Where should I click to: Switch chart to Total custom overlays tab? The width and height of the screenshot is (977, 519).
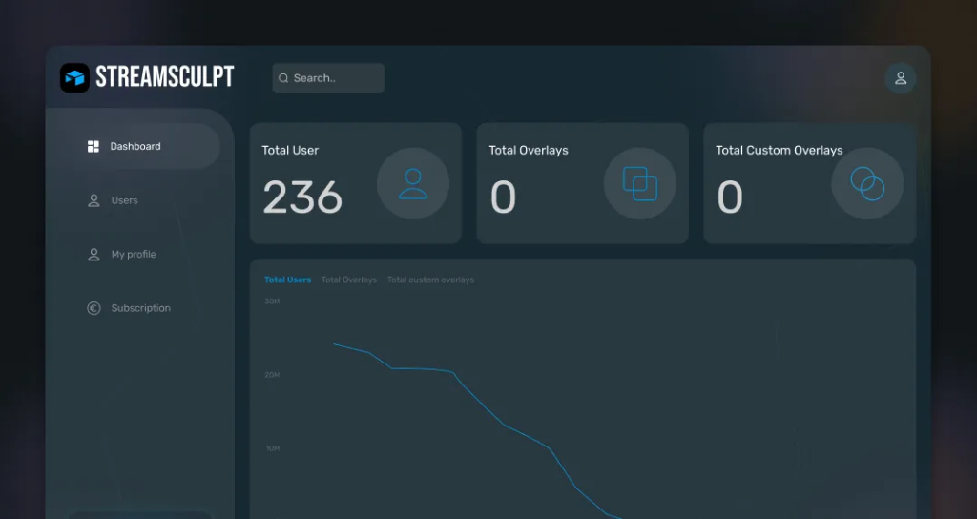pyautogui.click(x=430, y=280)
